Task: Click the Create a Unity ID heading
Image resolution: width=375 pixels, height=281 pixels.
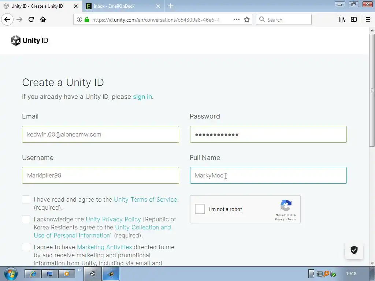Action: (63, 83)
